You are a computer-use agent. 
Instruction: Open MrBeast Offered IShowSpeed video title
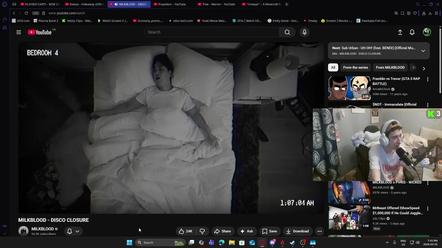pos(397,210)
